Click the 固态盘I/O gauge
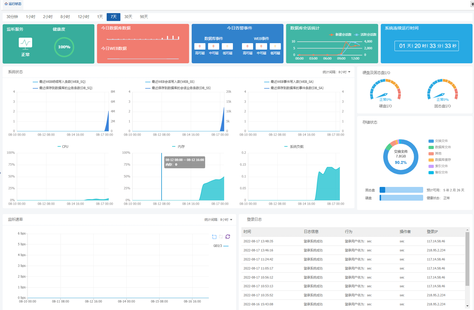 tap(442, 91)
